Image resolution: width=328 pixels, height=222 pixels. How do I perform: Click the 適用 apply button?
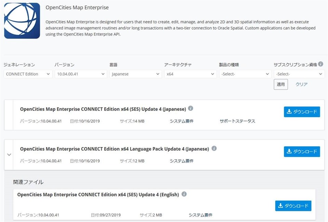[x=280, y=84]
